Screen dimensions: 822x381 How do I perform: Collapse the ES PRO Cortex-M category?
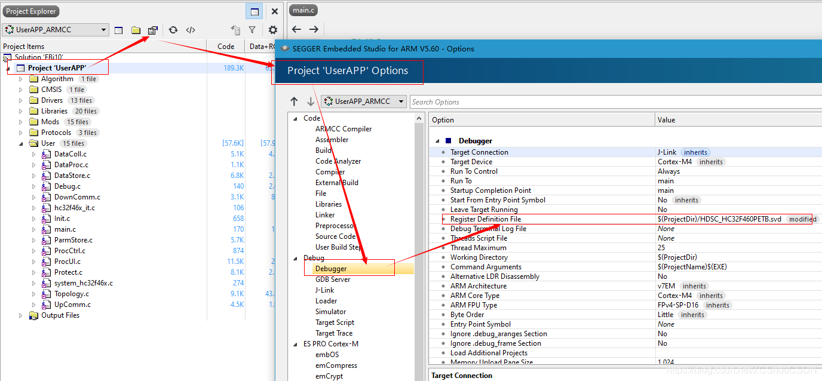(295, 344)
